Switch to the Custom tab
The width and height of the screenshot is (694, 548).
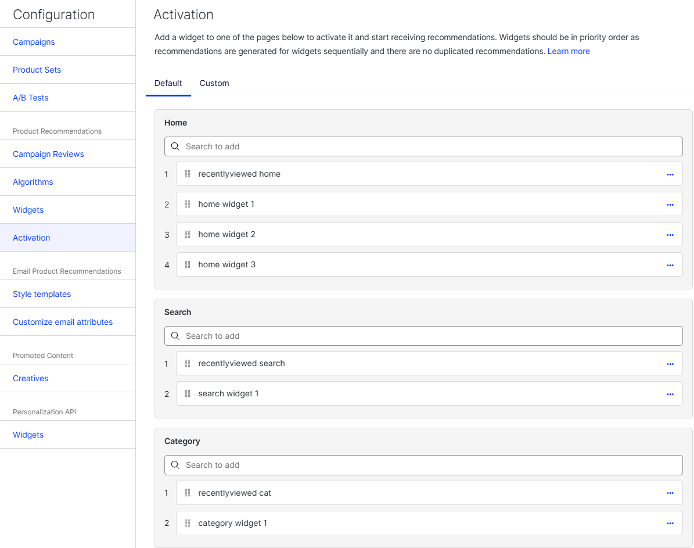214,83
